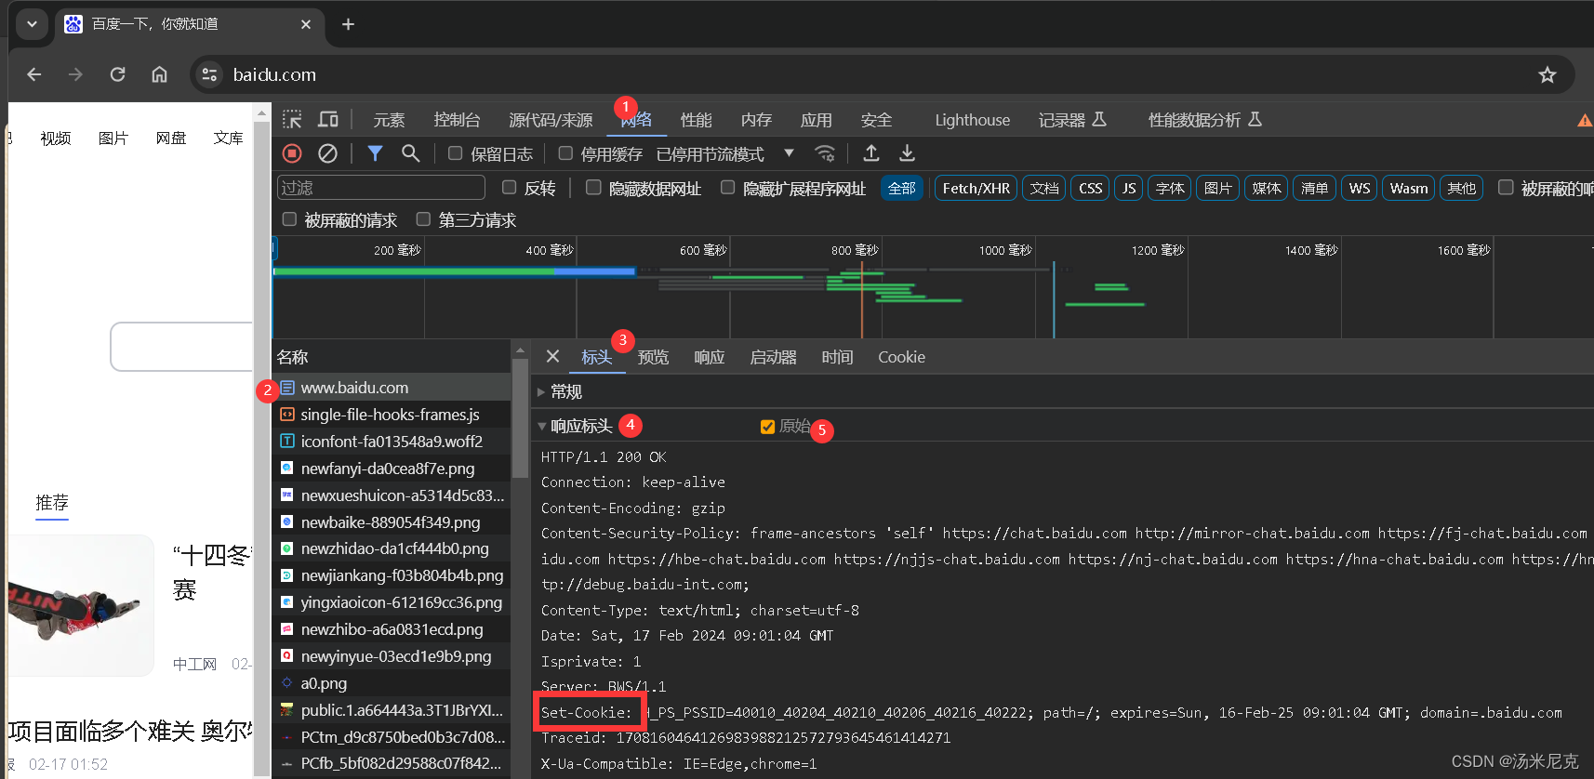Viewport: 1594px width, 779px height.
Task: Enable the 保留日志 checkbox
Action: click(455, 153)
